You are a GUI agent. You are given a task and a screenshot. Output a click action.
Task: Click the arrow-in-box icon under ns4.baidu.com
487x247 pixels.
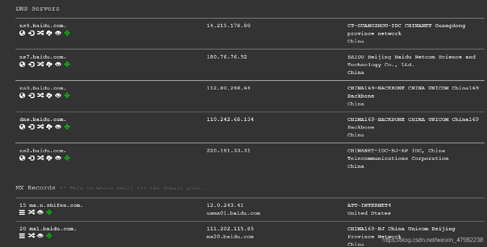[x=31, y=33]
